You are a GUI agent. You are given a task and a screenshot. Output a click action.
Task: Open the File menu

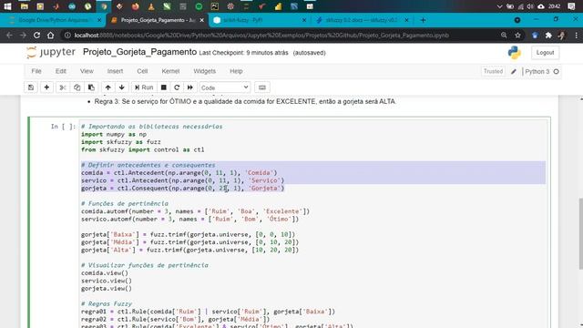[x=36, y=71]
